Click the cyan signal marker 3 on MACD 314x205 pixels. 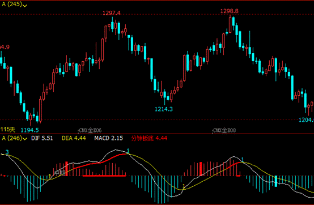[x=7, y=152]
